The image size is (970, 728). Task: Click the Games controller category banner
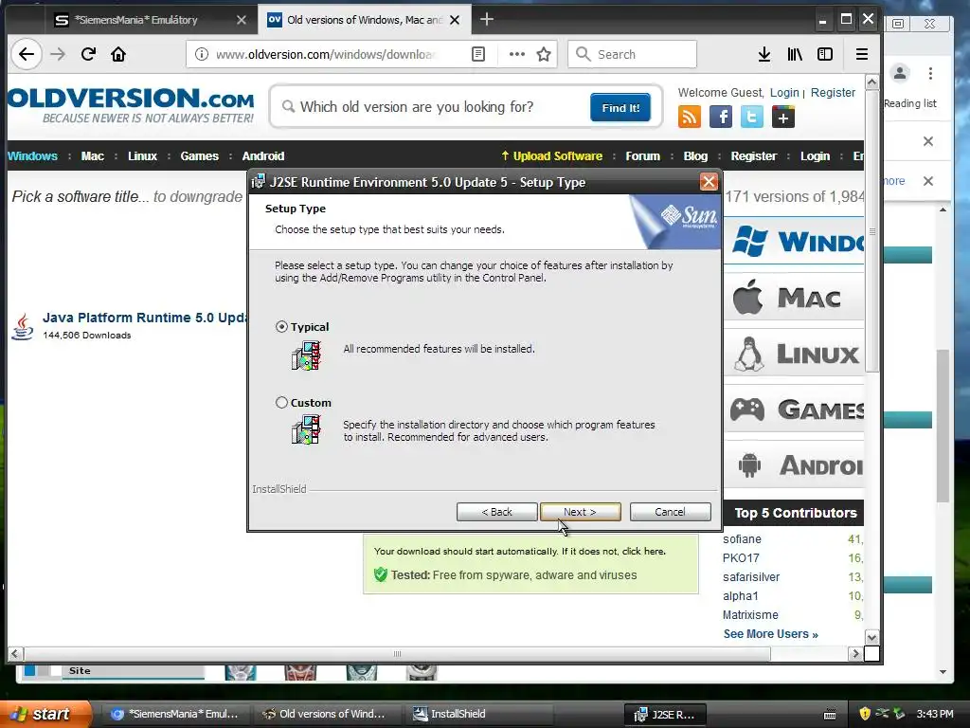click(794, 409)
